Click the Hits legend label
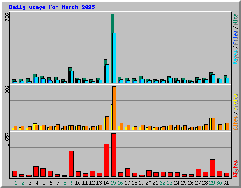 coord(236,19)
